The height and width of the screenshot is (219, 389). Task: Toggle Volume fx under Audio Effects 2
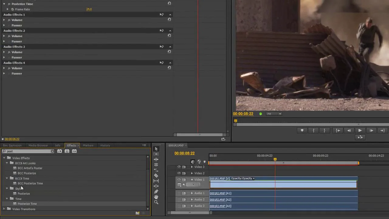coord(9,36)
